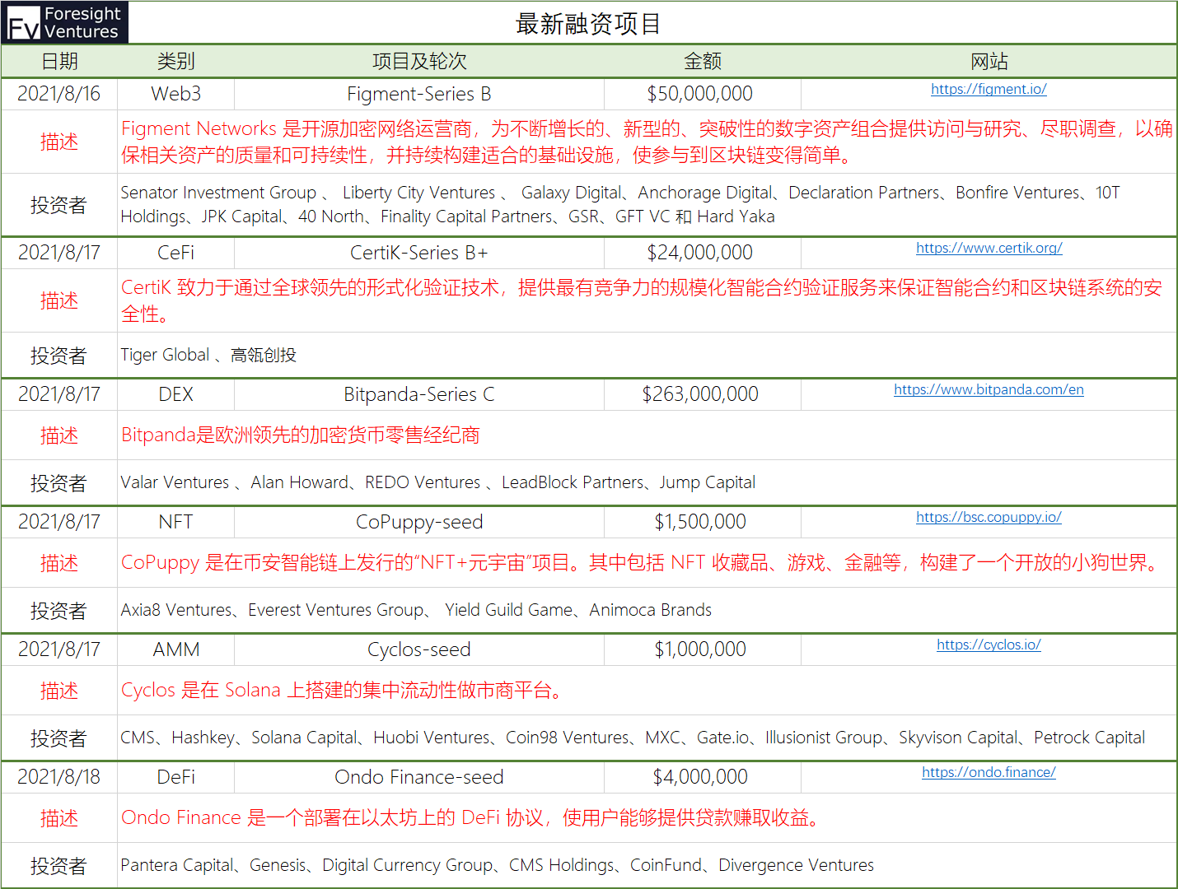The height and width of the screenshot is (889, 1178).
Task: Click the DeFi category cell
Action: (x=176, y=777)
